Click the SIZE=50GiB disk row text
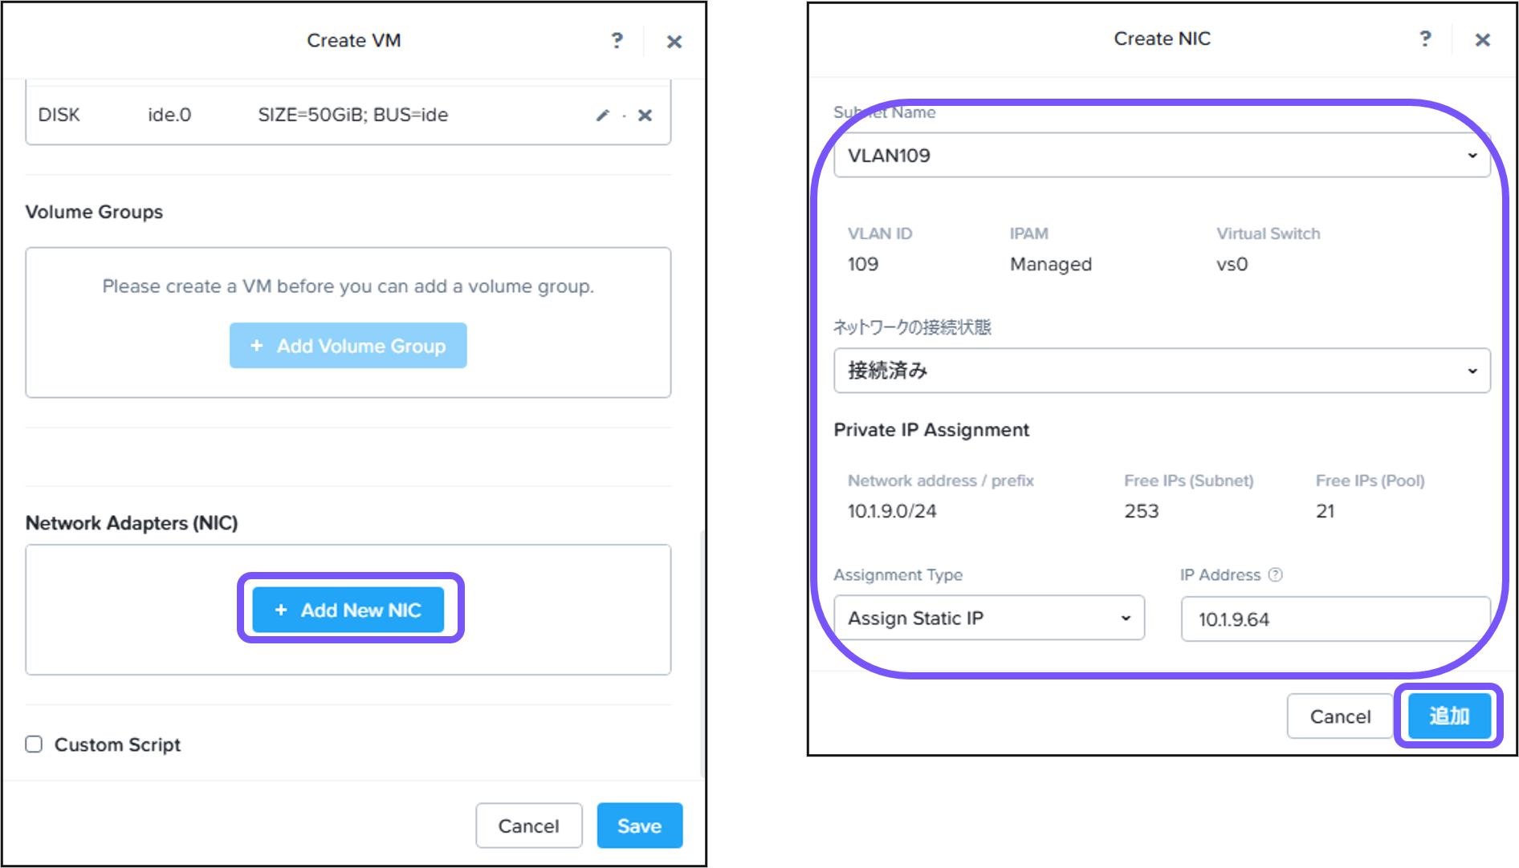 pos(352,116)
